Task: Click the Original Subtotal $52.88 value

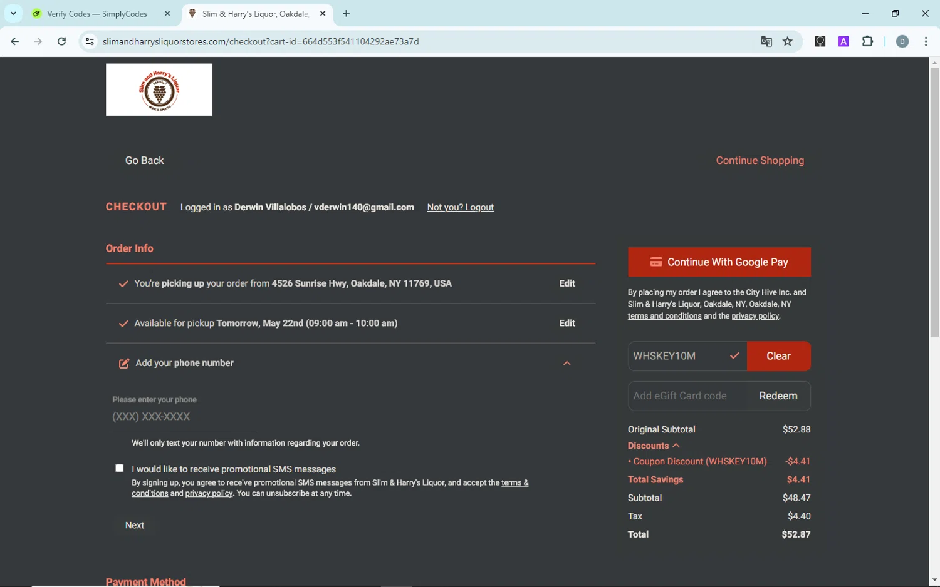Action: click(x=796, y=429)
